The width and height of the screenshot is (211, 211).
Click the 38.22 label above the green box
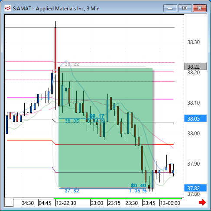72,64
